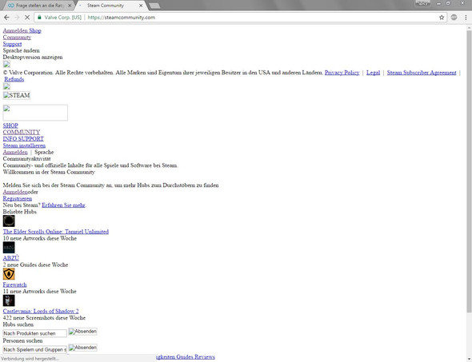The width and height of the screenshot is (472, 362).
Task: Stop page loading with the X button
Action: [27, 18]
